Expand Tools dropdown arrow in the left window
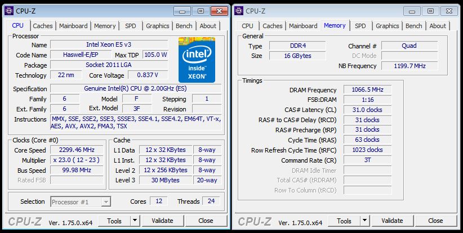Viewport: 463px width, 233px height. [x=135, y=221]
